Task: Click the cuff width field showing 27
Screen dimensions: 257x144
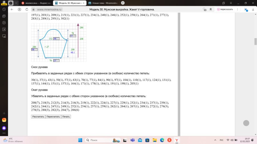Action: (56, 61)
